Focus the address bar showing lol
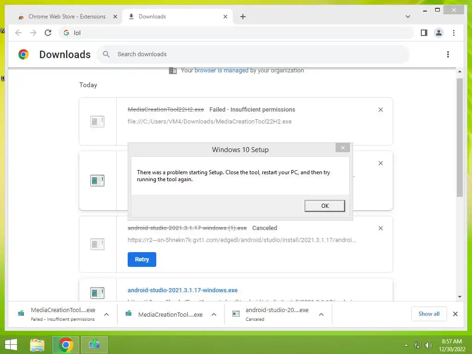Viewport: 472px width, 354px height. [236, 33]
